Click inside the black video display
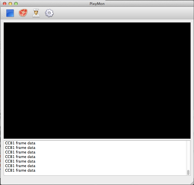The image size is (194, 185). 97,80
